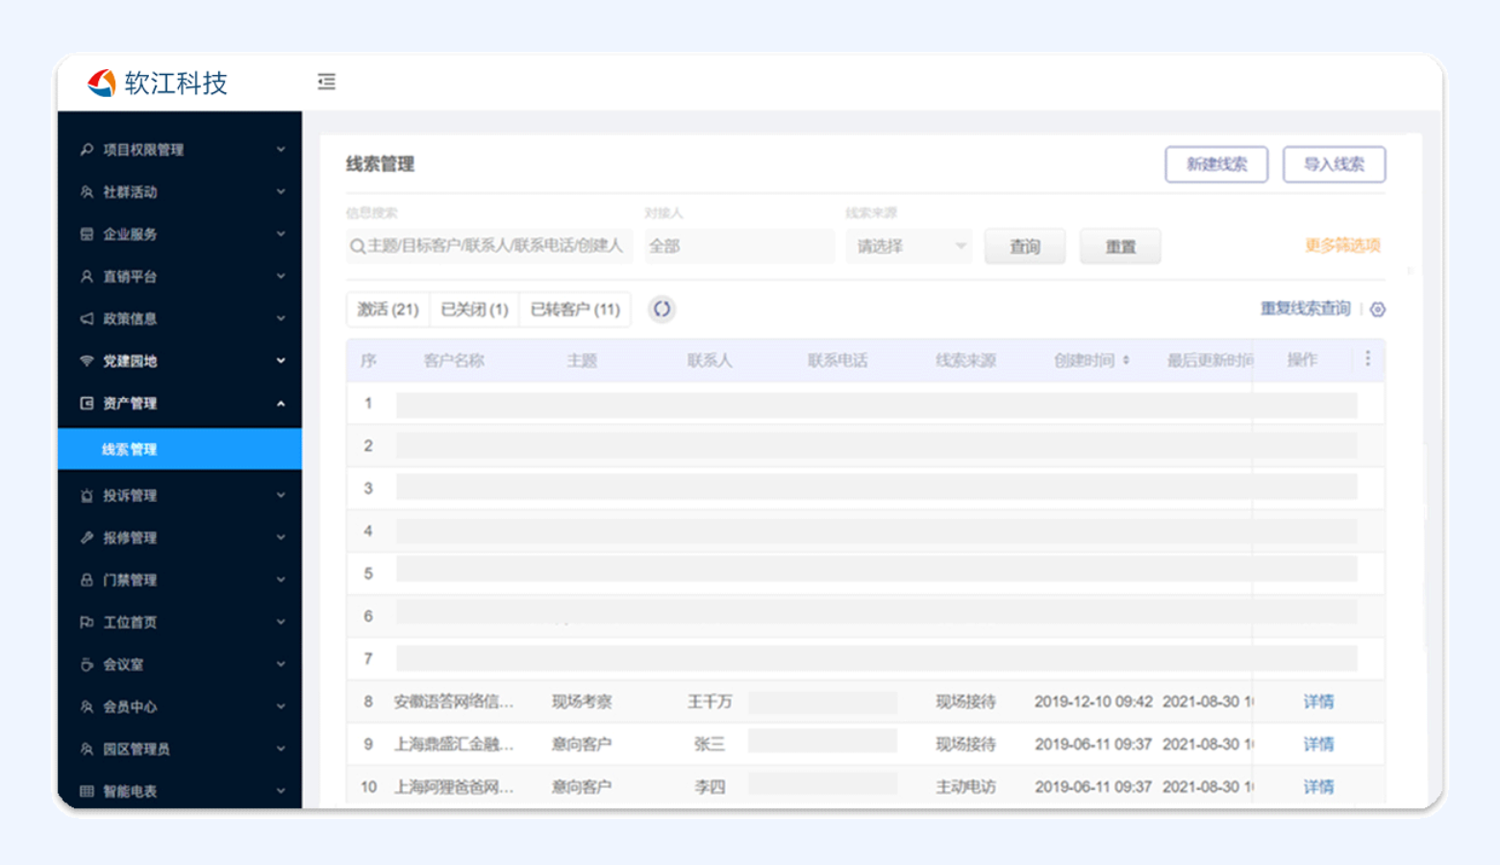The image size is (1500, 865).
Task: Select the 线索管理 sidebar item
Action: tap(130, 450)
